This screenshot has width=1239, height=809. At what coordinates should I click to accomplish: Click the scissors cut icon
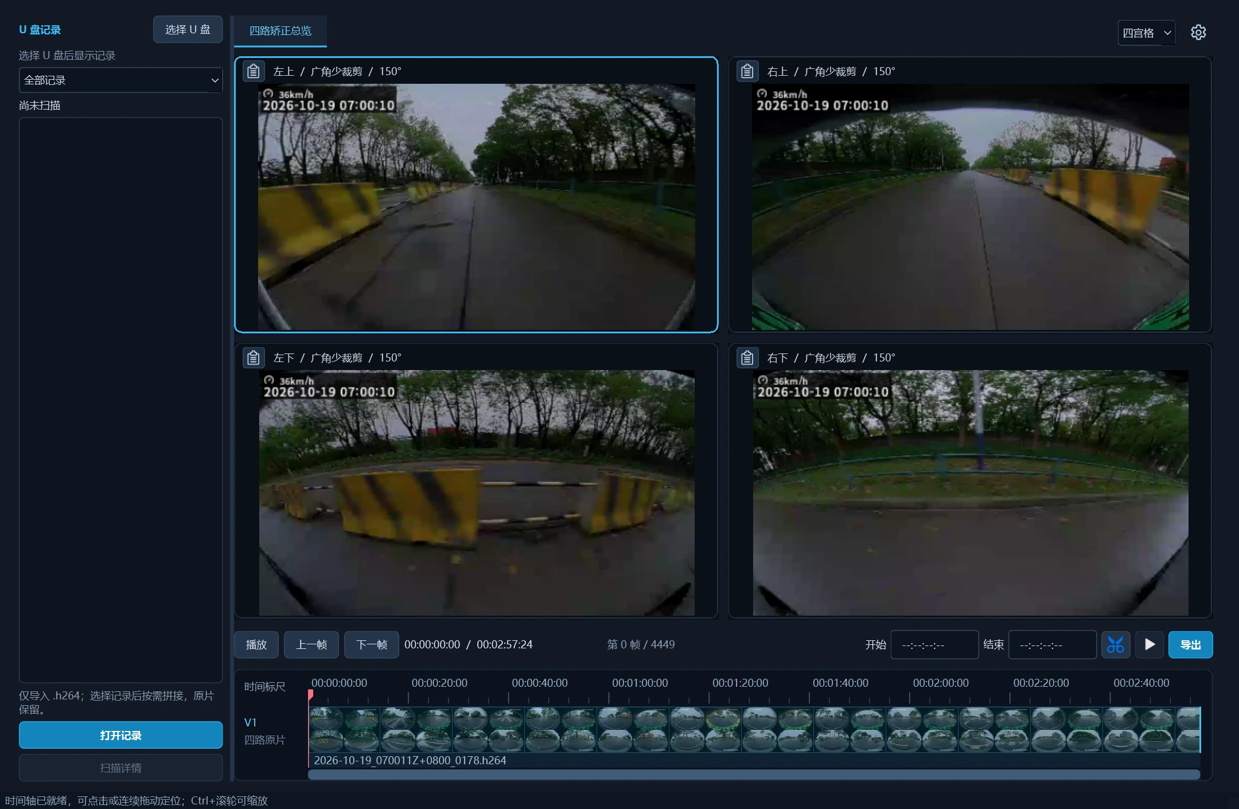tap(1116, 645)
